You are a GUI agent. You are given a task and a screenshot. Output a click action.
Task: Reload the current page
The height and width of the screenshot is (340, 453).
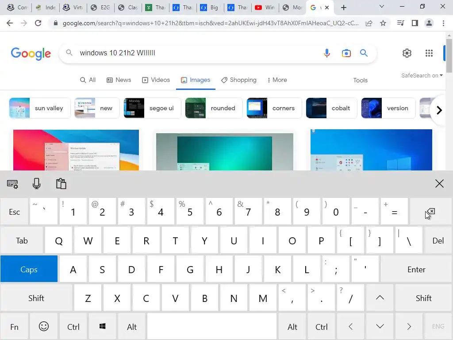click(x=38, y=23)
